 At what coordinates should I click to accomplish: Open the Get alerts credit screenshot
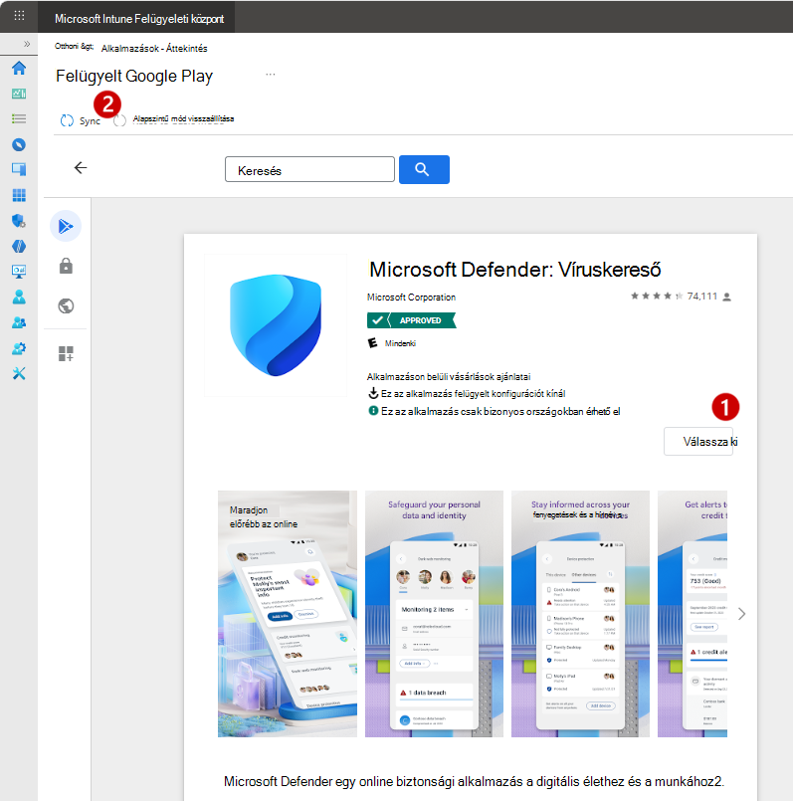pos(693,614)
